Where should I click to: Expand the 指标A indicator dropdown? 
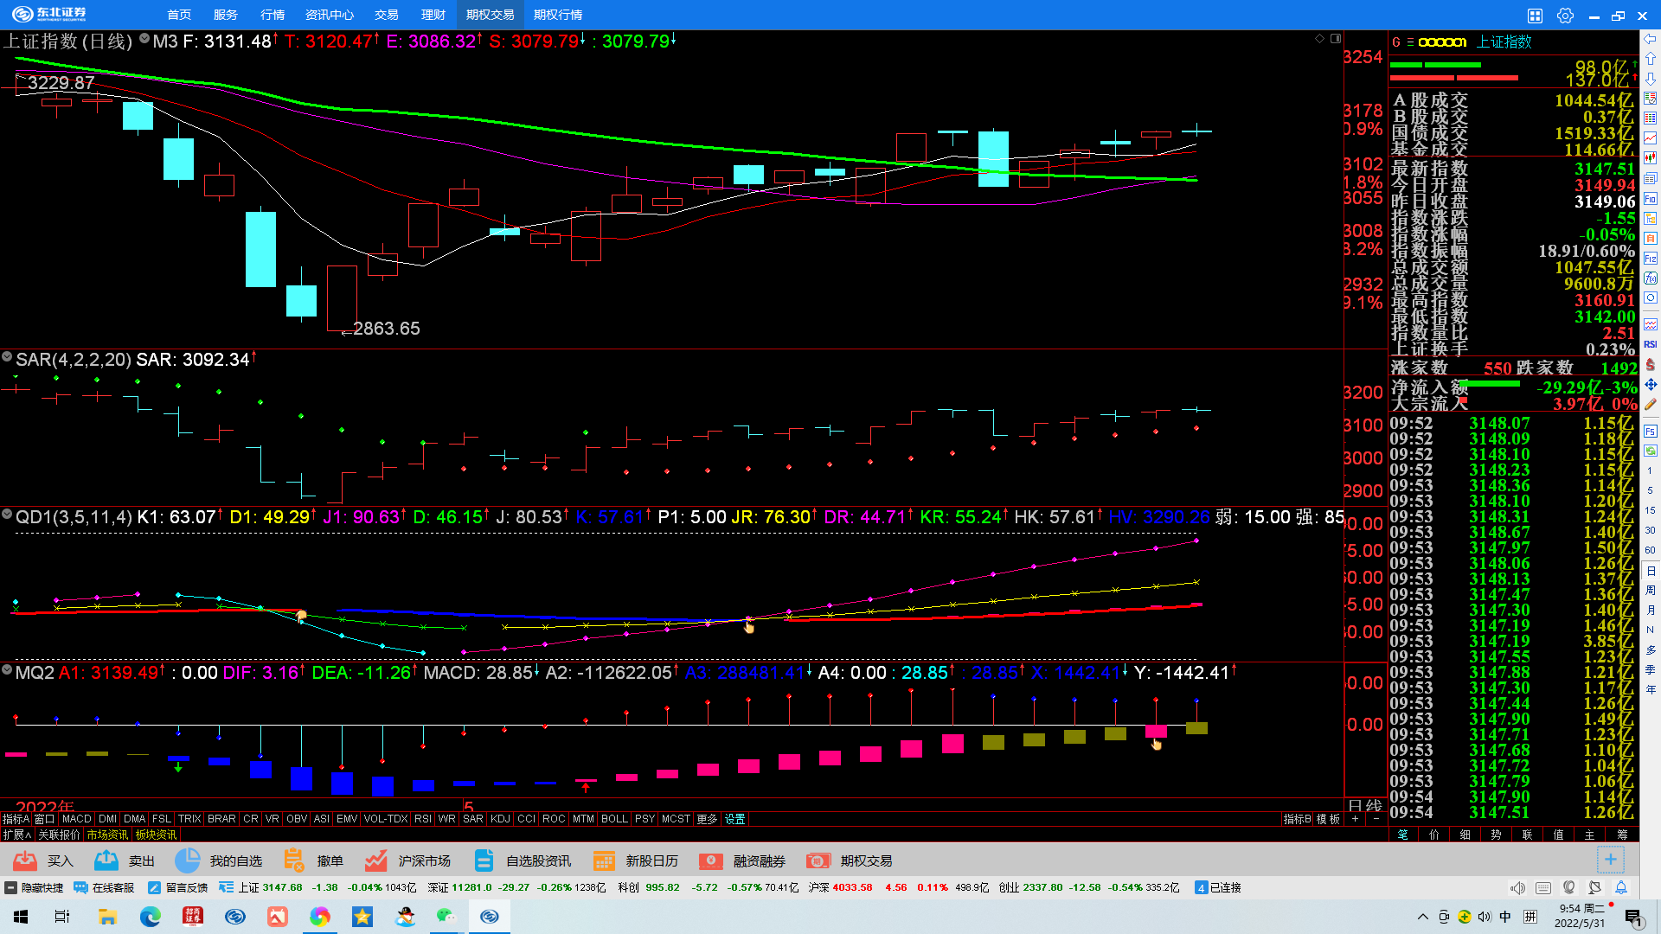16,819
